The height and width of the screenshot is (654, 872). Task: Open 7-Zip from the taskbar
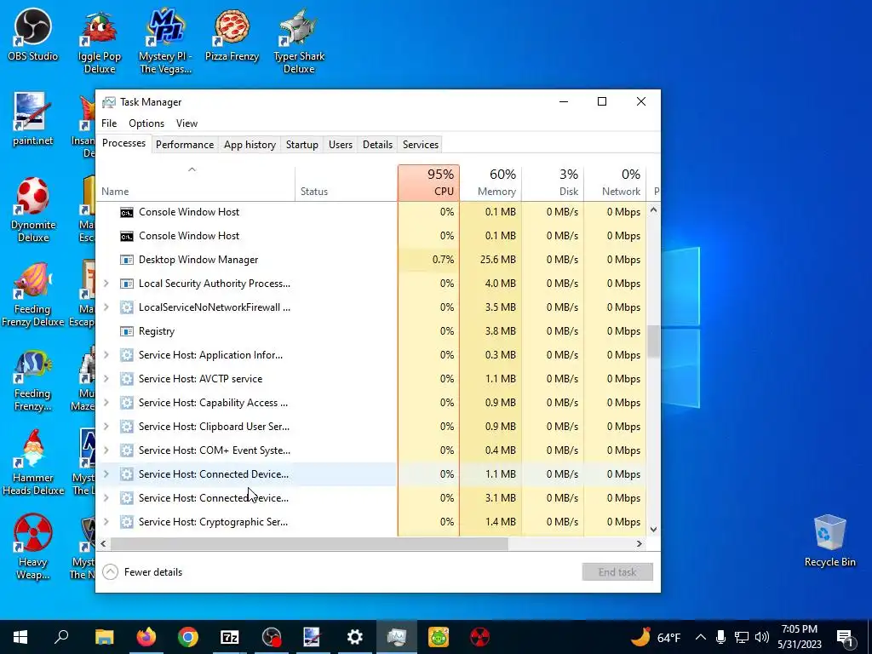click(230, 637)
